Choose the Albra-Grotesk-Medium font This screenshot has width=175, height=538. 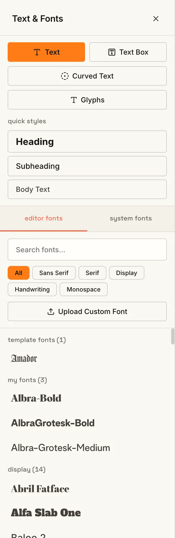coord(60,448)
